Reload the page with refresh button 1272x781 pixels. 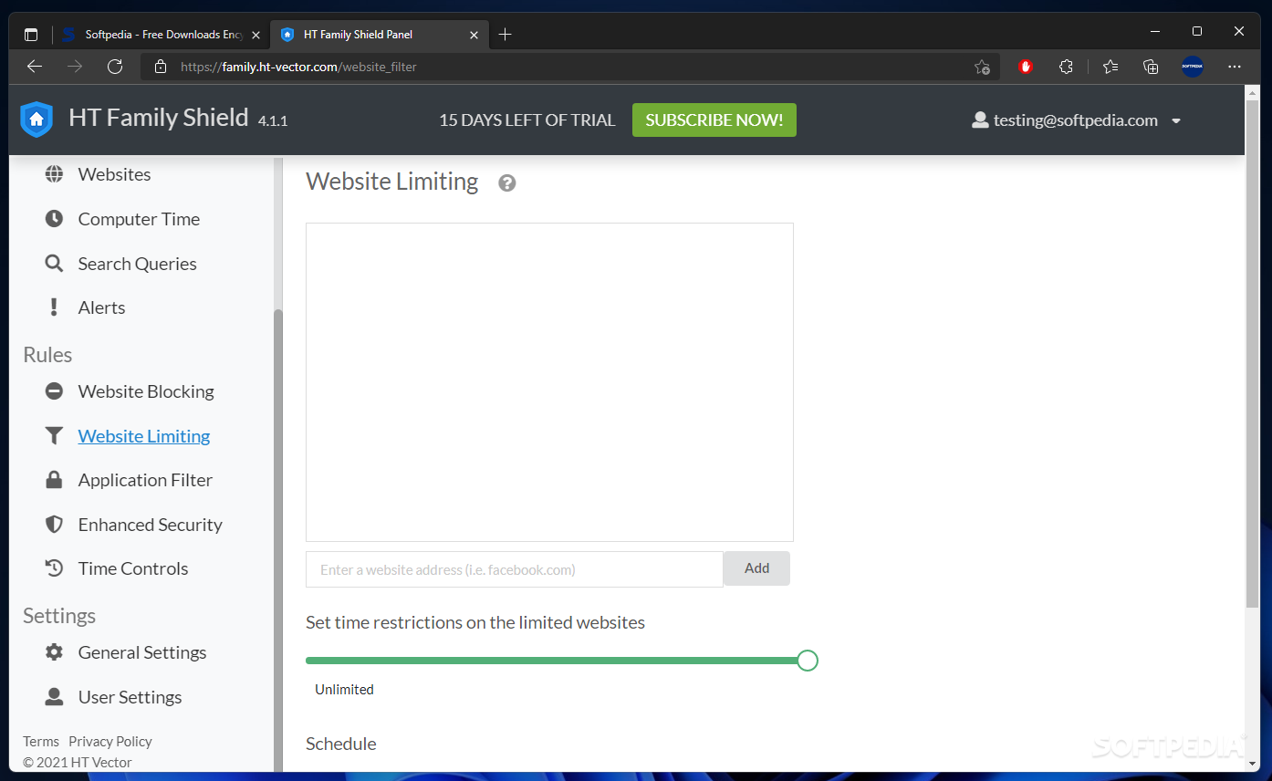115,67
